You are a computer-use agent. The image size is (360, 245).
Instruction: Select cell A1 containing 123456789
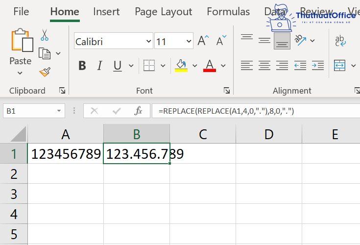(x=66, y=153)
